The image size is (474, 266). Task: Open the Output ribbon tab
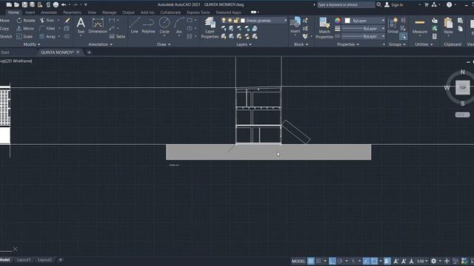pos(128,13)
